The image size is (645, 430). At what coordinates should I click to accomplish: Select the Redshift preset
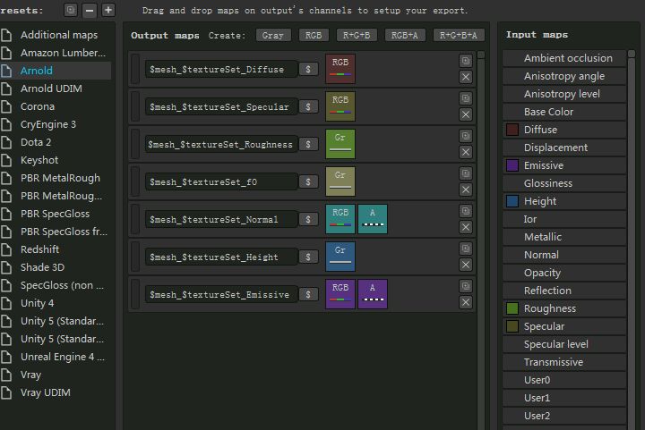point(41,249)
